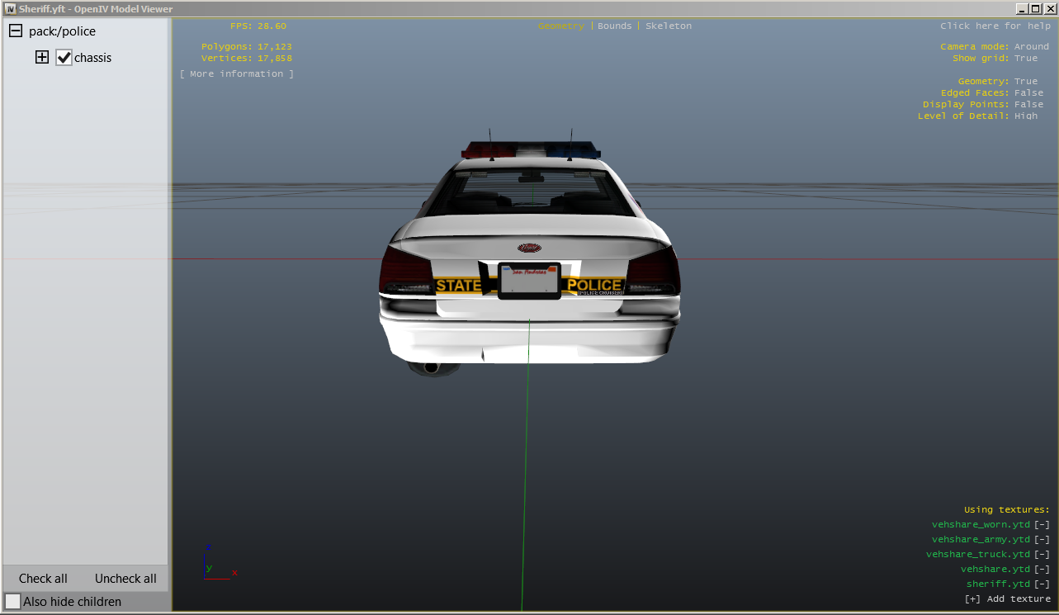Image resolution: width=1059 pixels, height=615 pixels.
Task: Click the OpenIV icon in title bar
Action: click(x=11, y=8)
